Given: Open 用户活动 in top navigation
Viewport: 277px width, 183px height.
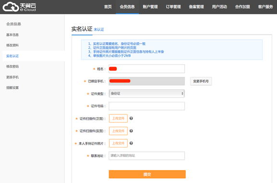Looking at the screenshot, I should (x=219, y=7).
